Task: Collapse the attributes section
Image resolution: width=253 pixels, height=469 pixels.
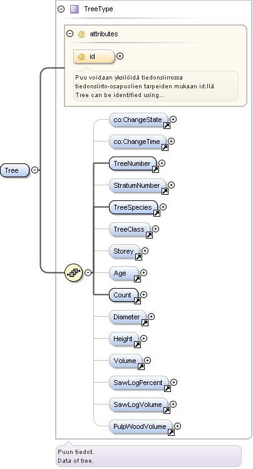Action: [70, 34]
